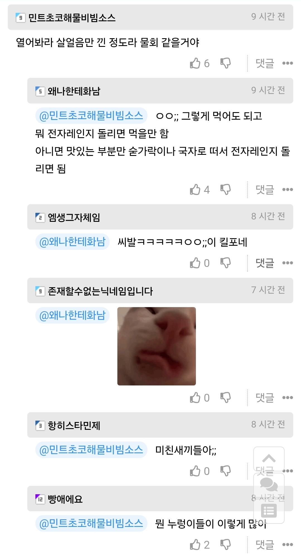Like the comment by 민트초코해물비빔소스
The width and height of the screenshot is (301, 557).
pyautogui.click(x=195, y=63)
